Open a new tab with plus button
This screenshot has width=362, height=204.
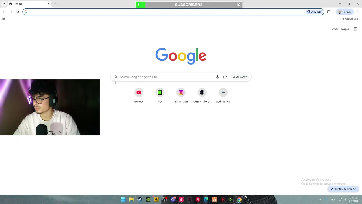[x=55, y=4]
